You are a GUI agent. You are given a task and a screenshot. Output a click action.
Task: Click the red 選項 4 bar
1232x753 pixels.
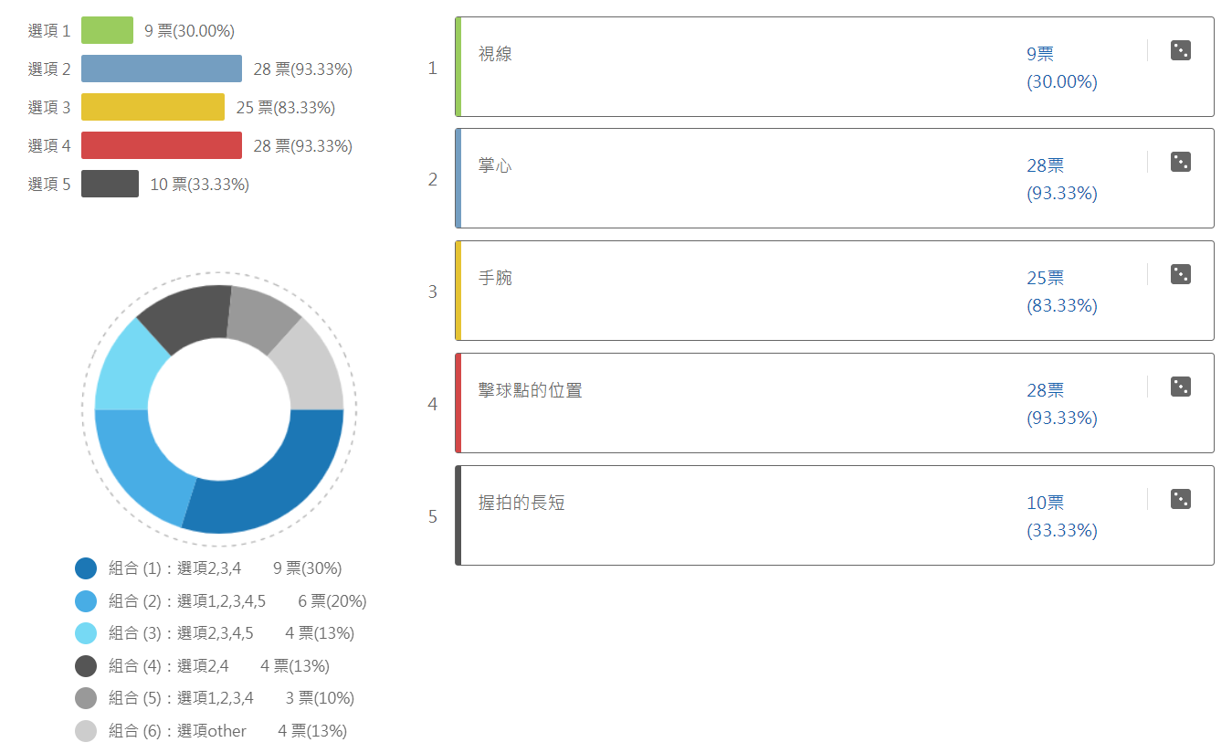pyautogui.click(x=162, y=145)
